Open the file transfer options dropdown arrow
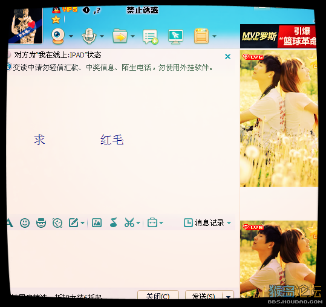 pyautogui.click(x=132, y=36)
